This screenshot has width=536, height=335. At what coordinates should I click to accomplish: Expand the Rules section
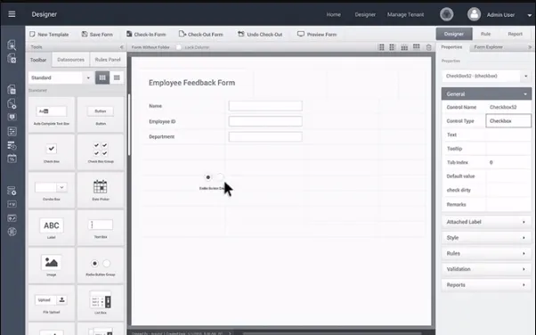pos(486,253)
